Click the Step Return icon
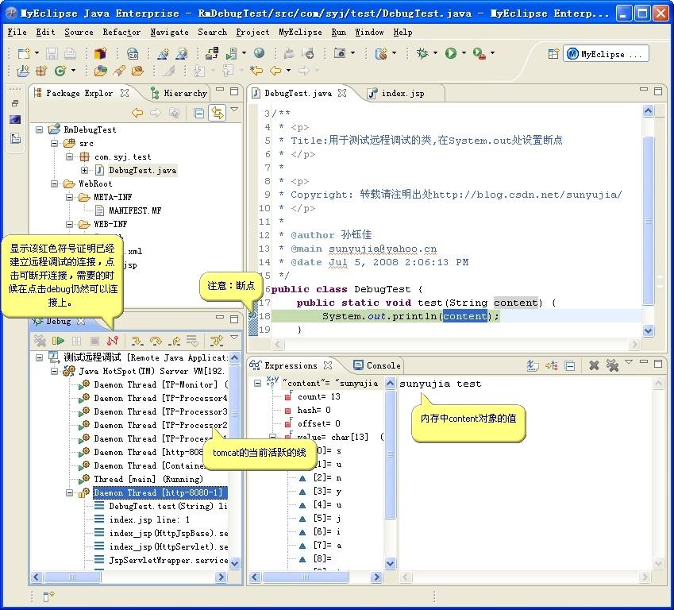 pos(174,341)
